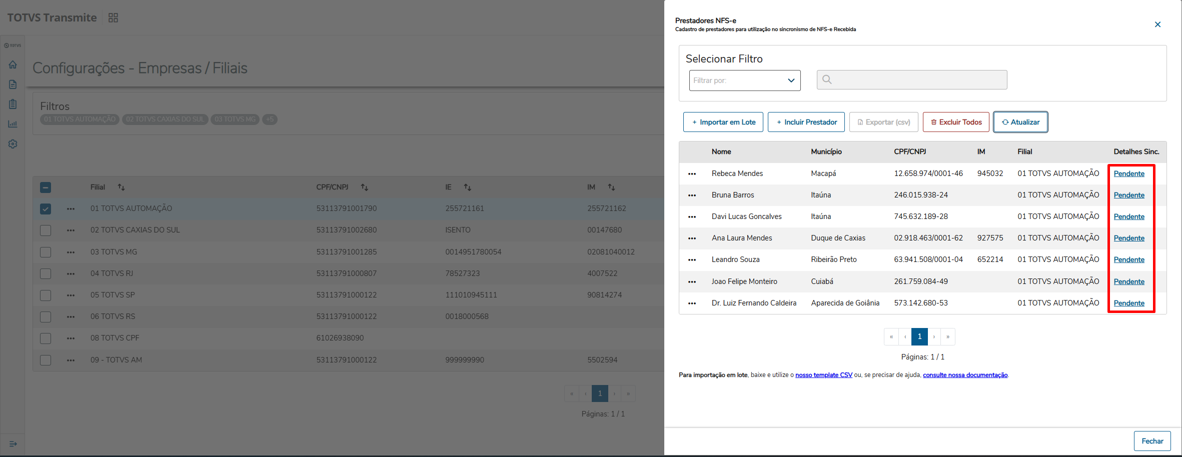The height and width of the screenshot is (457, 1182).
Task: Click the home icon in left sidebar
Action: point(13,64)
